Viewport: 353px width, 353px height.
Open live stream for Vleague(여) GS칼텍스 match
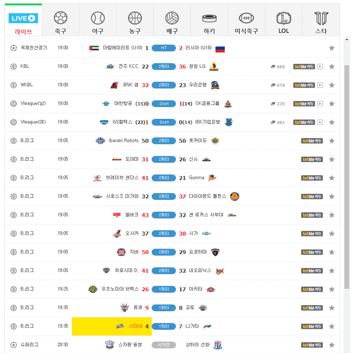[x=320, y=122]
